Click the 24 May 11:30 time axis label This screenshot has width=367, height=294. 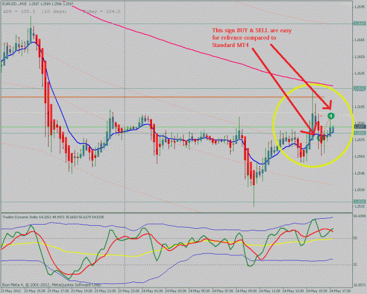(x=270, y=291)
